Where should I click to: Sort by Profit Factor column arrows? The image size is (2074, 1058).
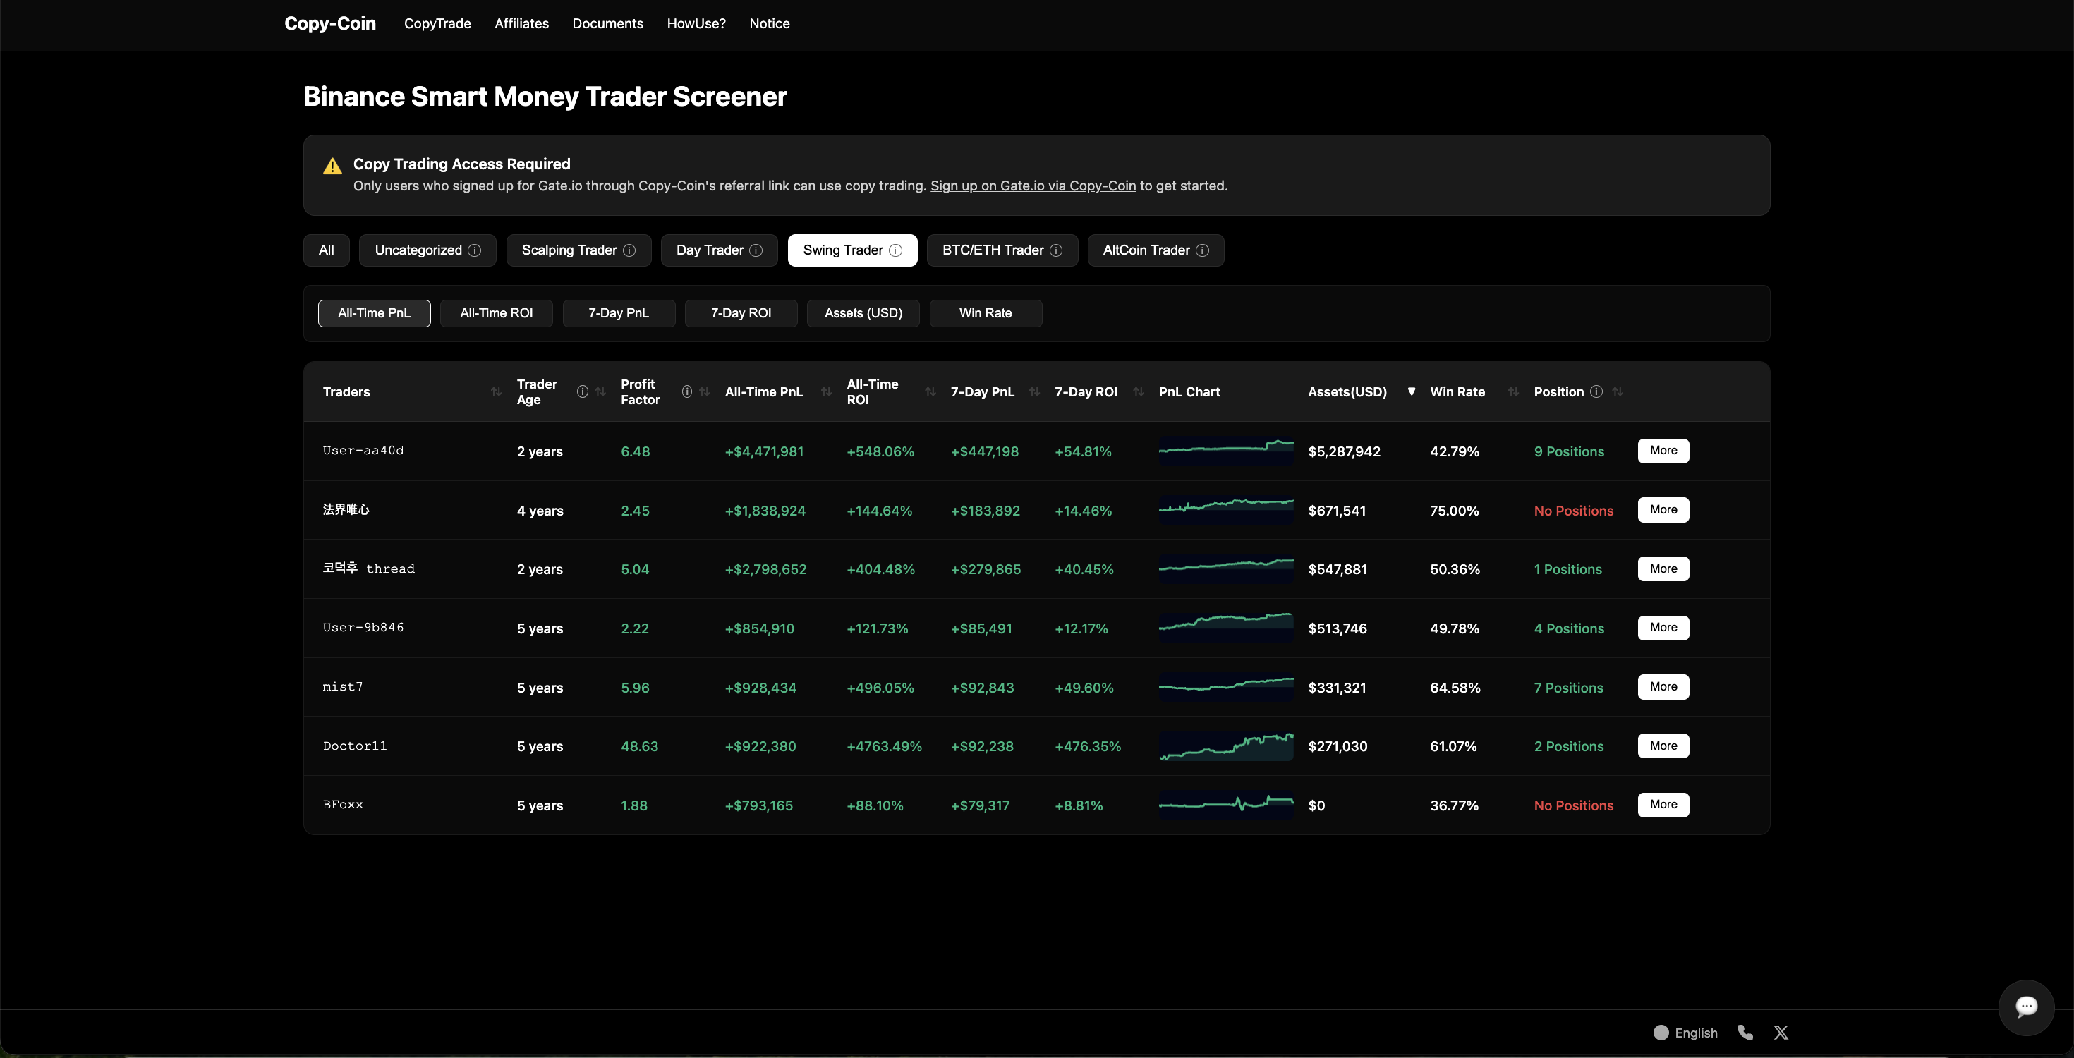[x=705, y=391]
